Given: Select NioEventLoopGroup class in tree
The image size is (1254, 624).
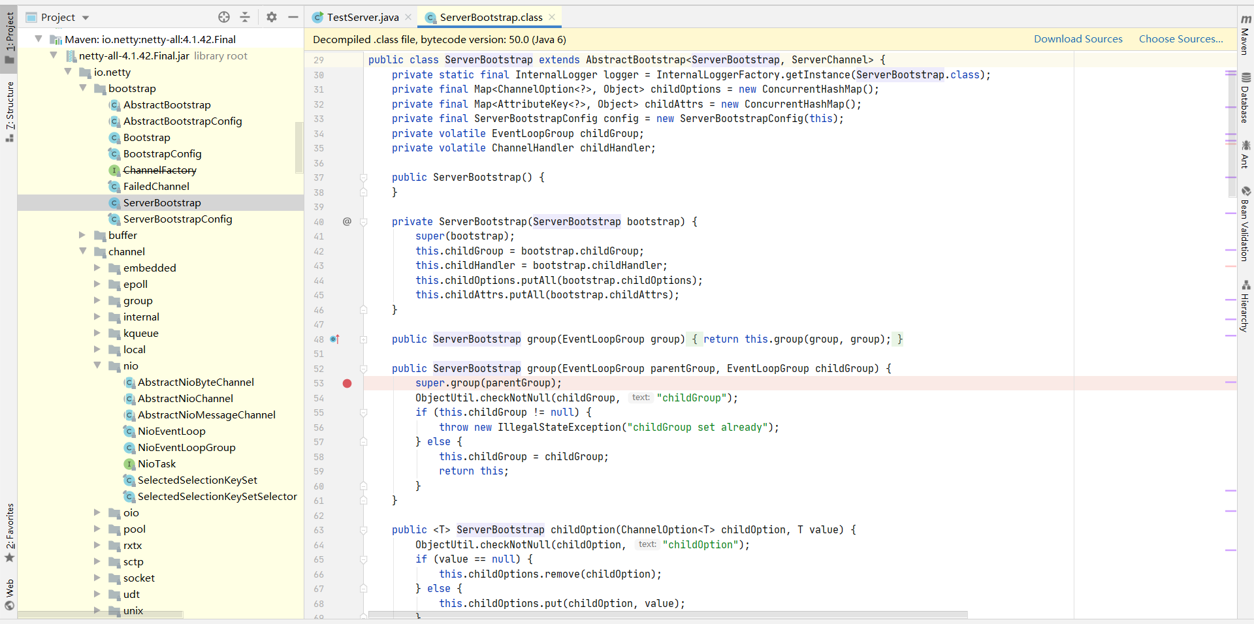Looking at the screenshot, I should click(186, 448).
